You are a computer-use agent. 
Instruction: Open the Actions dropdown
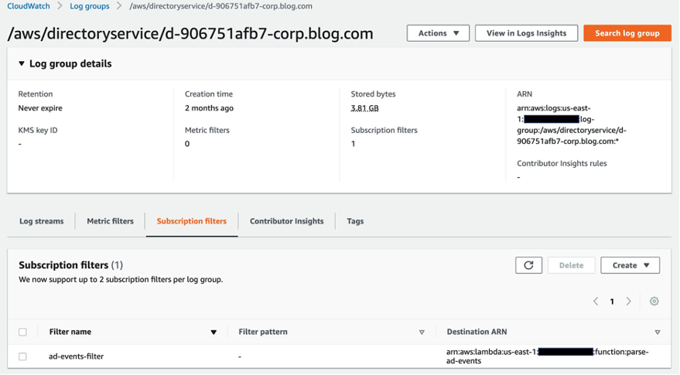[438, 33]
